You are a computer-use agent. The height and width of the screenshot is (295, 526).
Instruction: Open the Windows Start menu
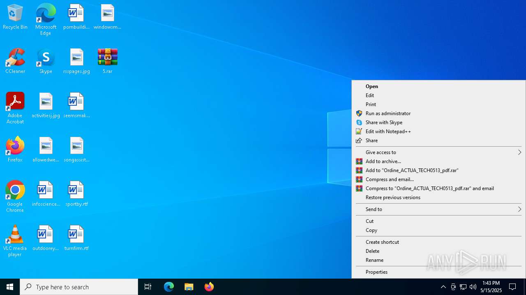pyautogui.click(x=10, y=287)
